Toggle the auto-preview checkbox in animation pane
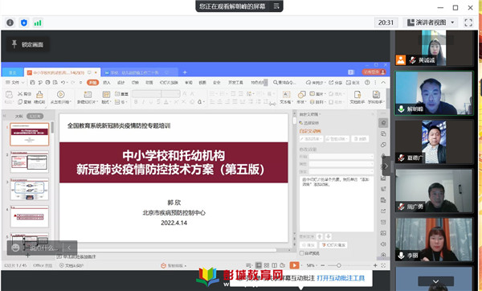This screenshot has height=291, width=482. (x=302, y=253)
